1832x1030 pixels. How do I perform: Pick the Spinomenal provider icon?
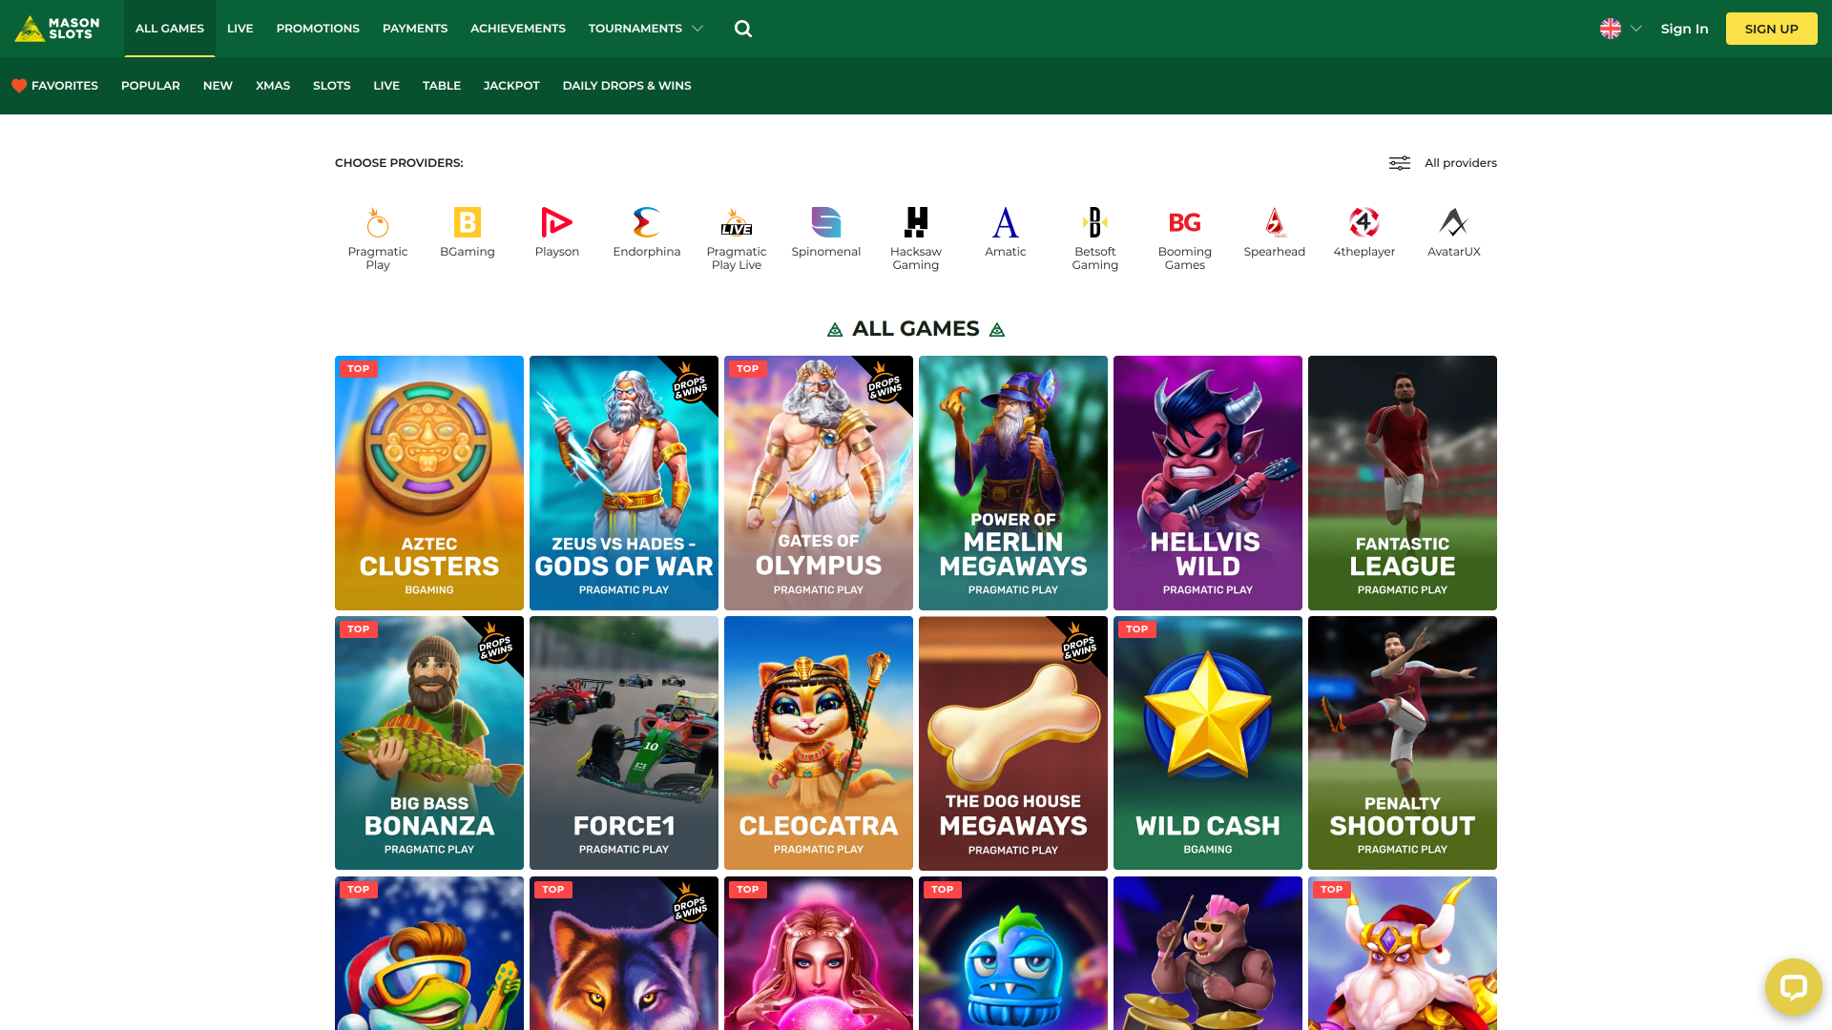click(825, 224)
